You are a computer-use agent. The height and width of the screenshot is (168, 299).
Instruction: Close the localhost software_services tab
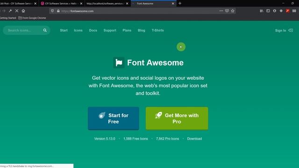pos(127,3)
